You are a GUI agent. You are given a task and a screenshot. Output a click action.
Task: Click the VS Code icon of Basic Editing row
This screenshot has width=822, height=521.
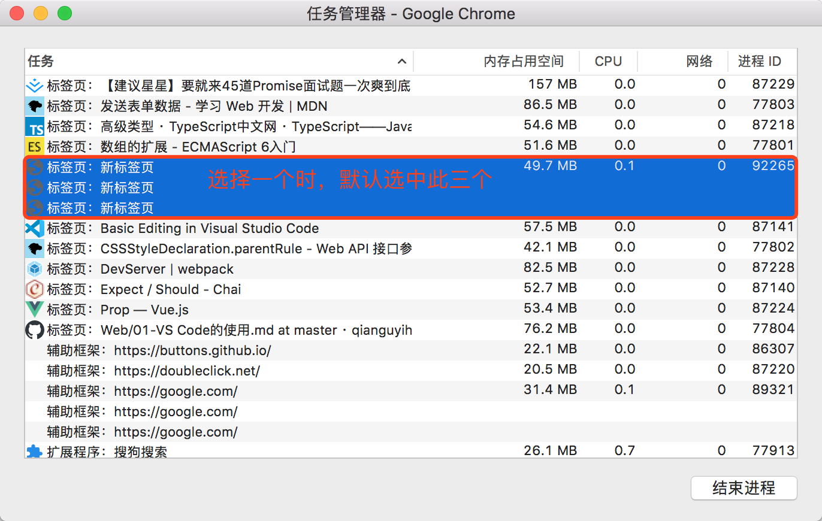[35, 228]
